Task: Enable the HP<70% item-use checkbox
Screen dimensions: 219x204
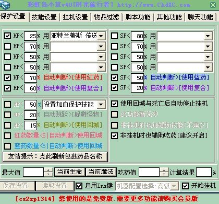Action: tap(7, 47)
